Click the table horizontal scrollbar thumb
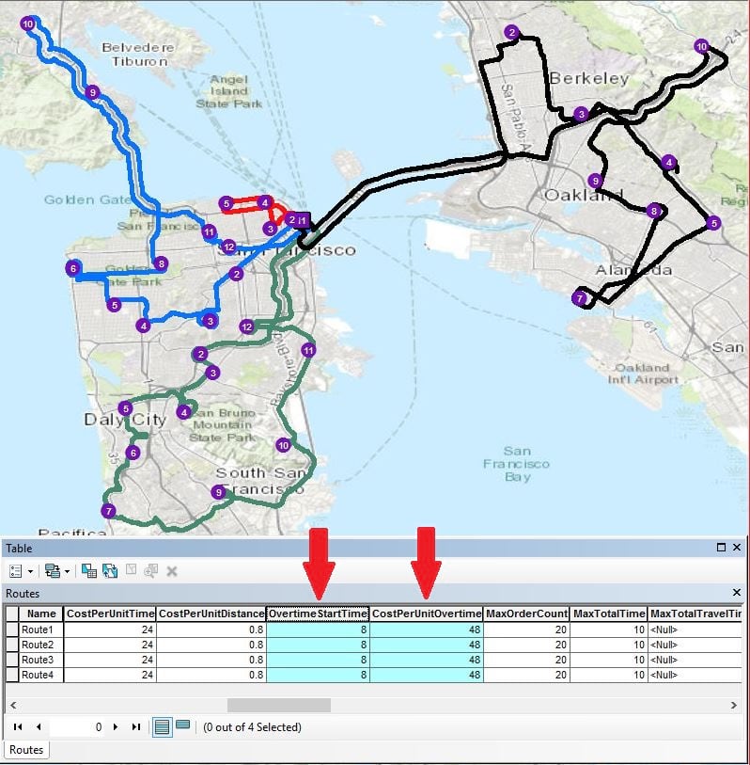 279,705
